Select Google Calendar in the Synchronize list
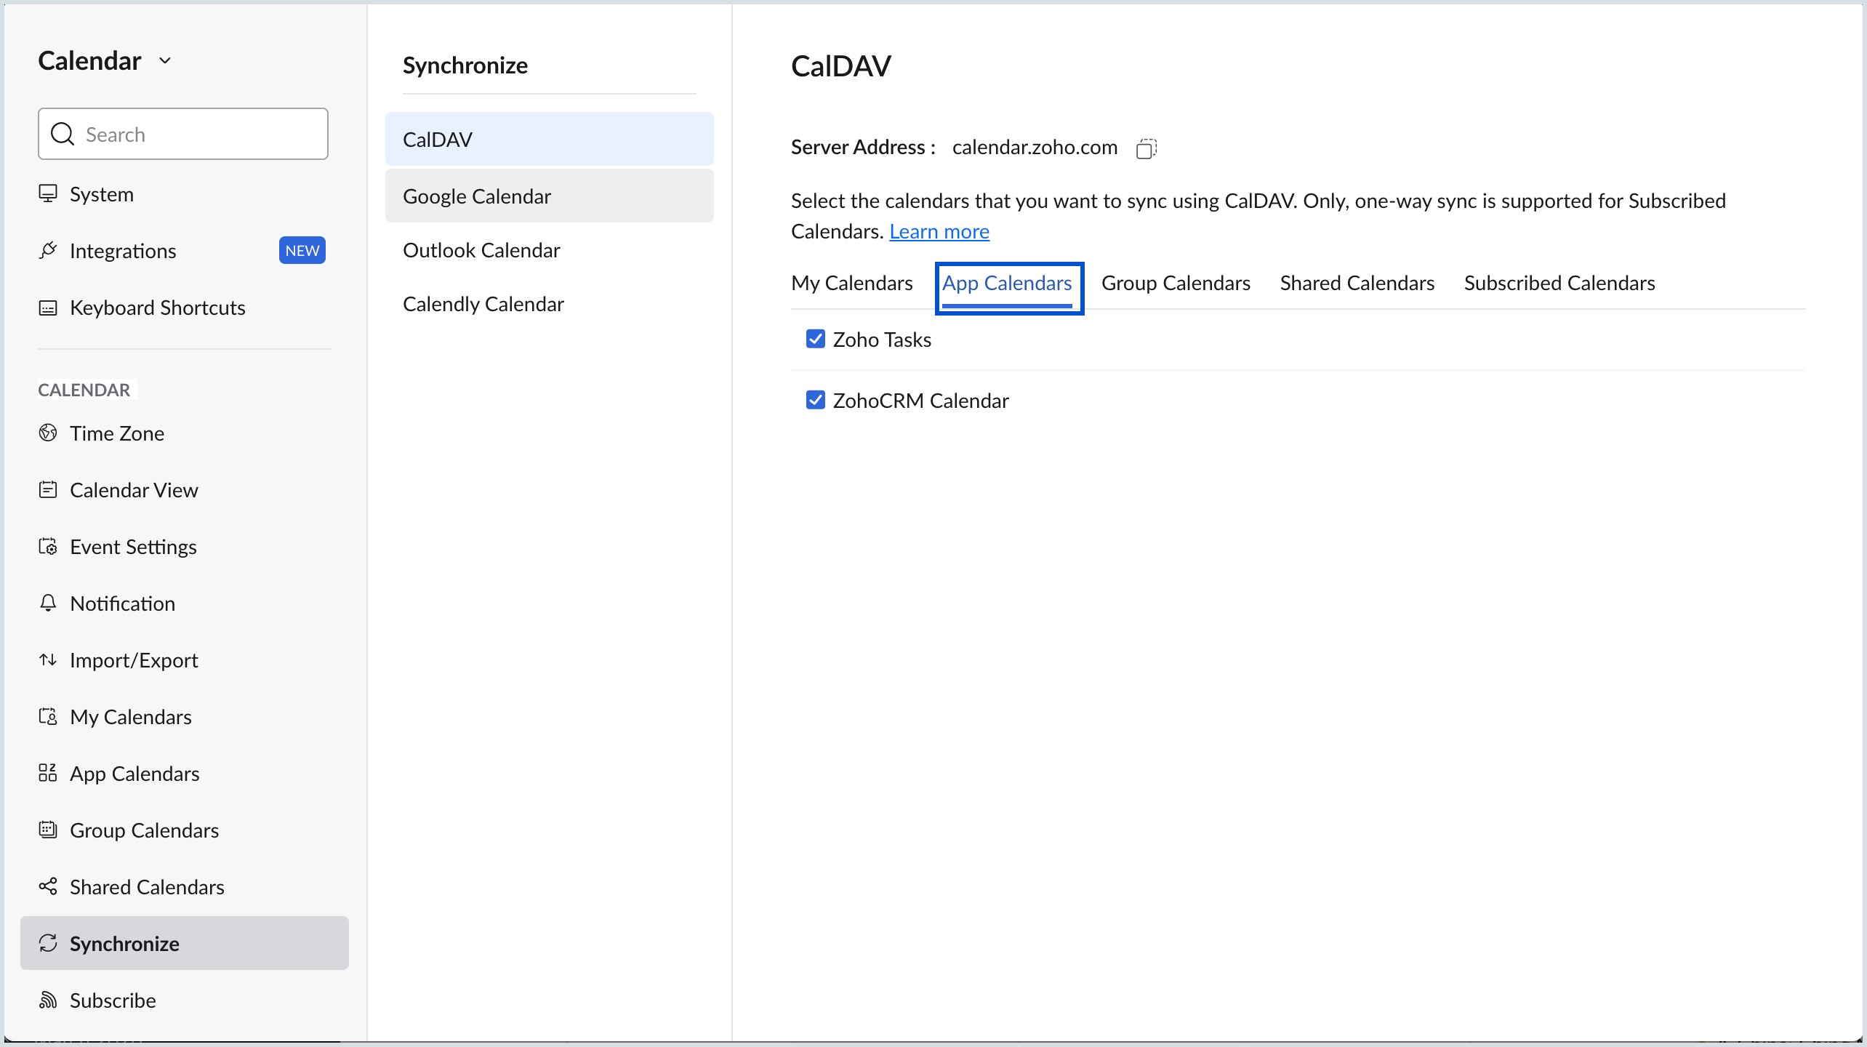1867x1047 pixels. tap(476, 196)
